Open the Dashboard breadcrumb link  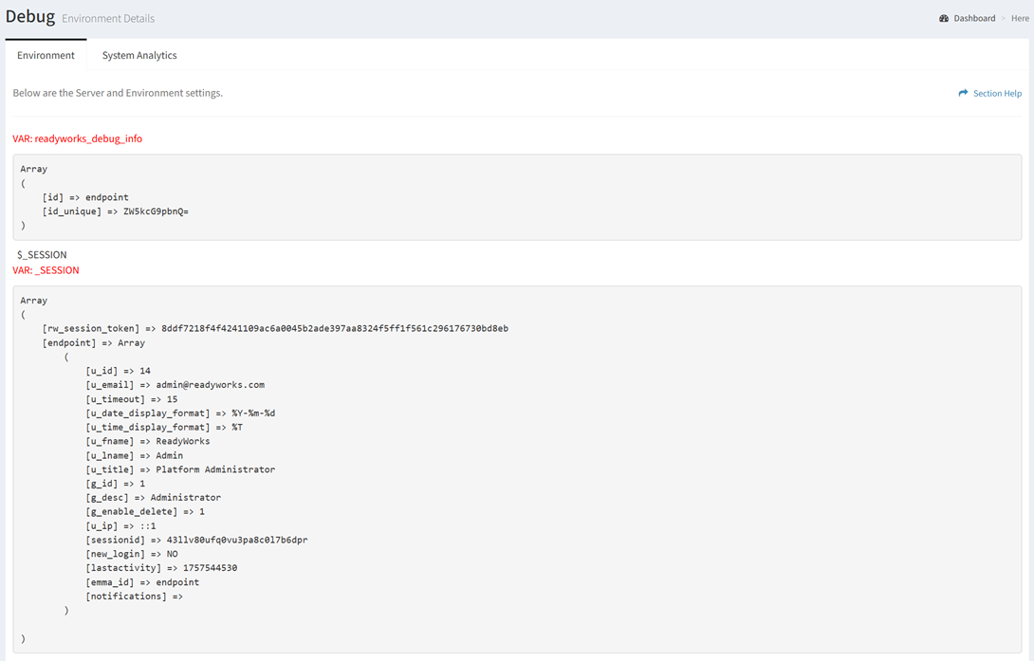(x=974, y=18)
